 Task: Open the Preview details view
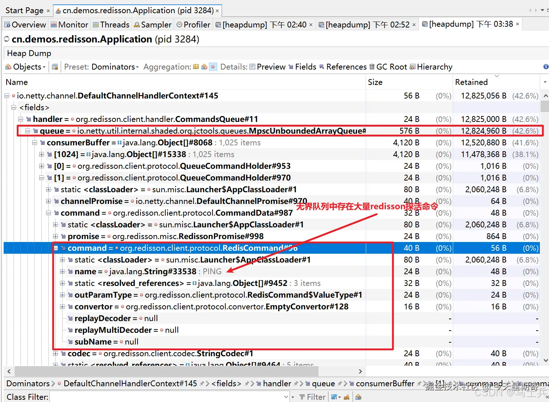(271, 67)
